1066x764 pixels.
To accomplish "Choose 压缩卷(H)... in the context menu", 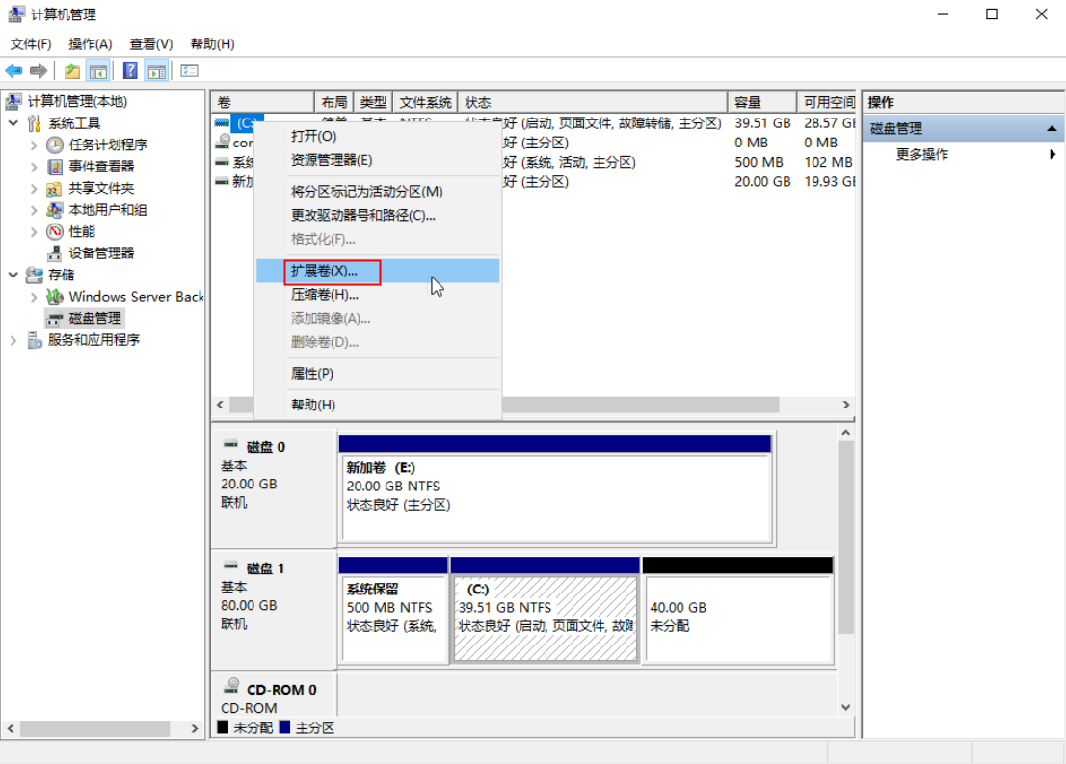I will tap(324, 295).
